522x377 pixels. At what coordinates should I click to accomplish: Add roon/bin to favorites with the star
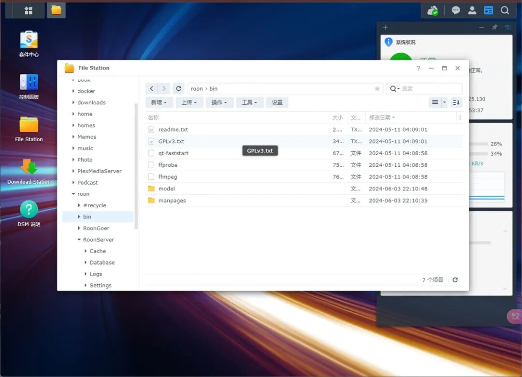point(377,88)
